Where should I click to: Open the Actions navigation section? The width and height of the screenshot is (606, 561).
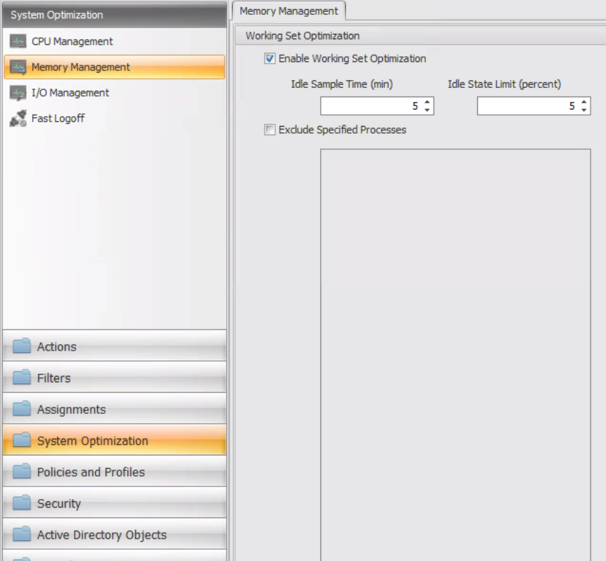(x=115, y=346)
